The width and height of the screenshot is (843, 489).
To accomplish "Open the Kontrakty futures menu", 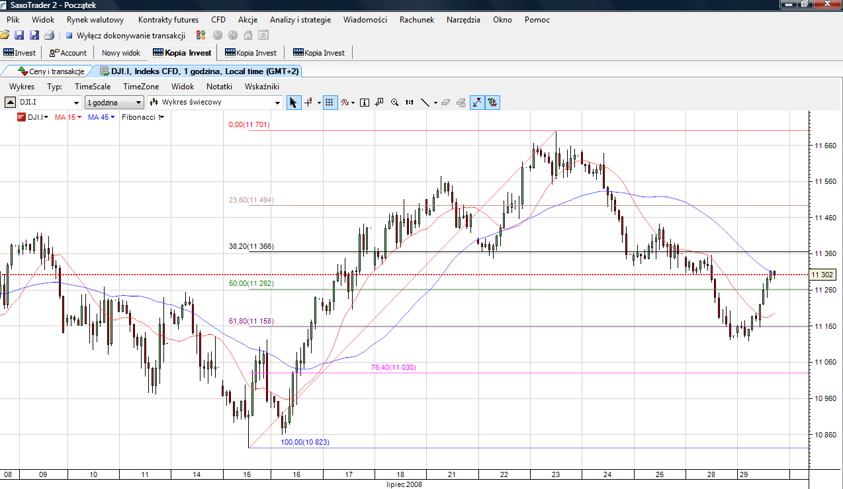I will point(168,20).
